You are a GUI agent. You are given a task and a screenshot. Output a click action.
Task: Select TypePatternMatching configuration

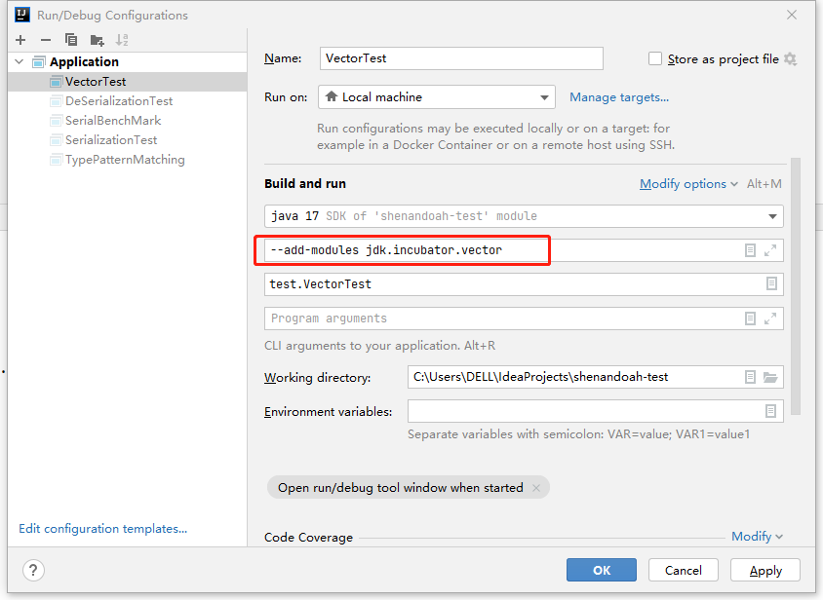124,160
